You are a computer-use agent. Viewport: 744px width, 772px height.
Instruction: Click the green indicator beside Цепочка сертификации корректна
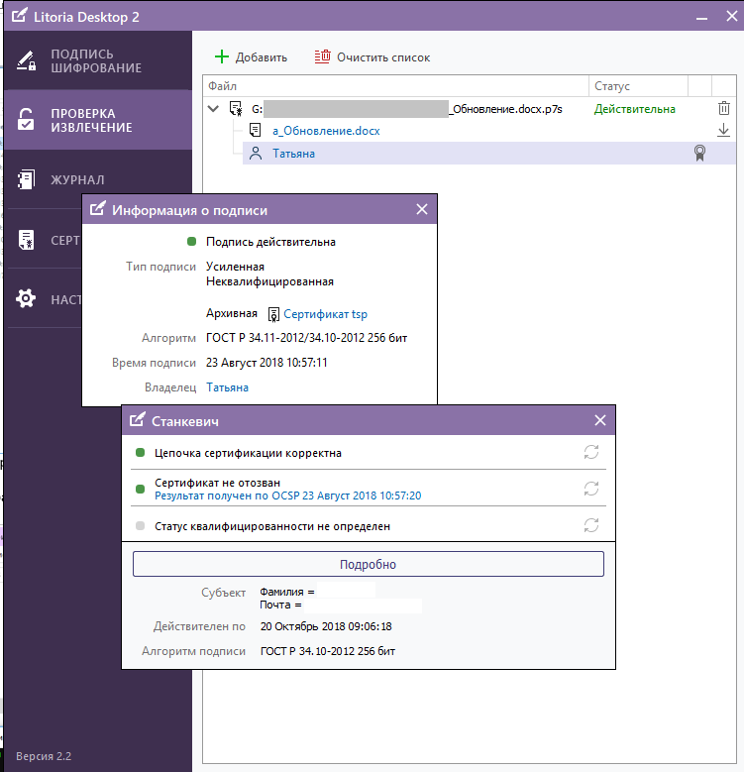coord(141,453)
